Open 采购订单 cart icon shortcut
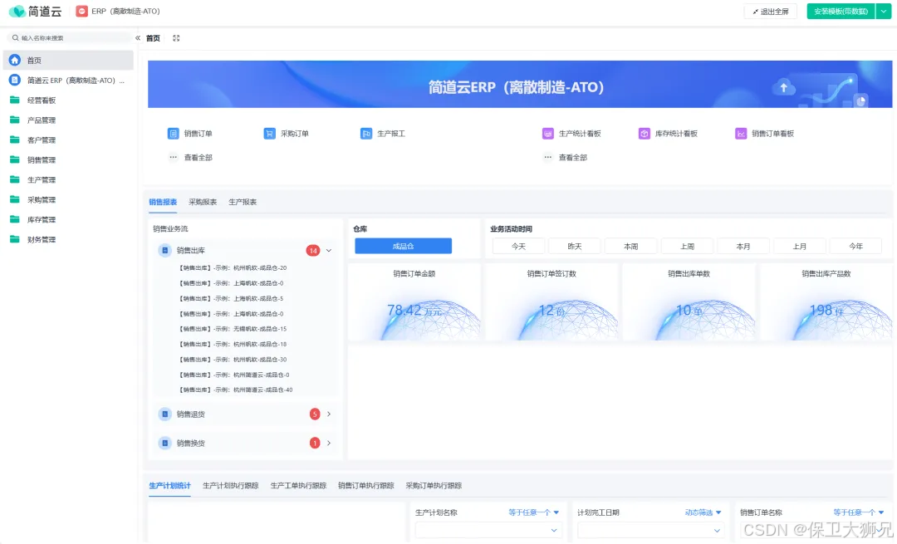The height and width of the screenshot is (544, 897). click(x=269, y=133)
